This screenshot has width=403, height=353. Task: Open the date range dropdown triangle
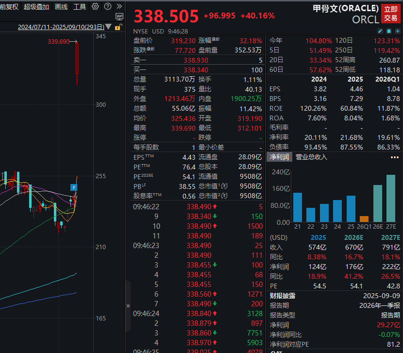coord(108,27)
